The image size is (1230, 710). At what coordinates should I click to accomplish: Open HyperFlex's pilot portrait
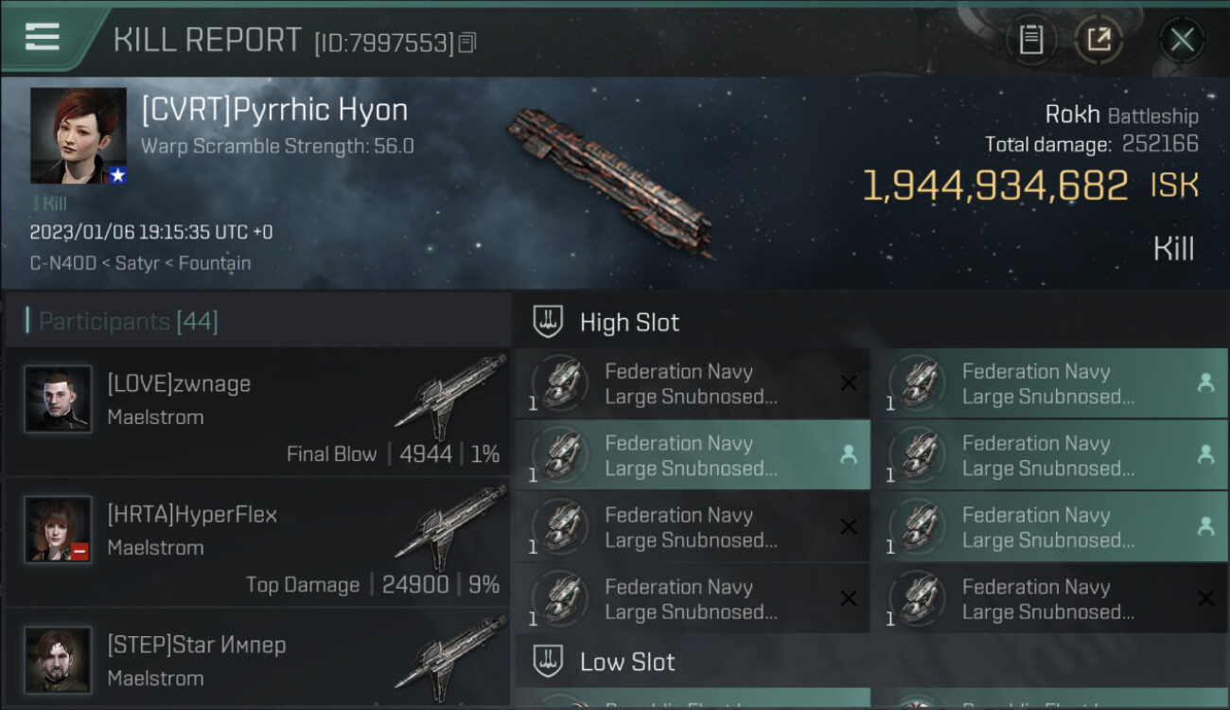(58, 529)
